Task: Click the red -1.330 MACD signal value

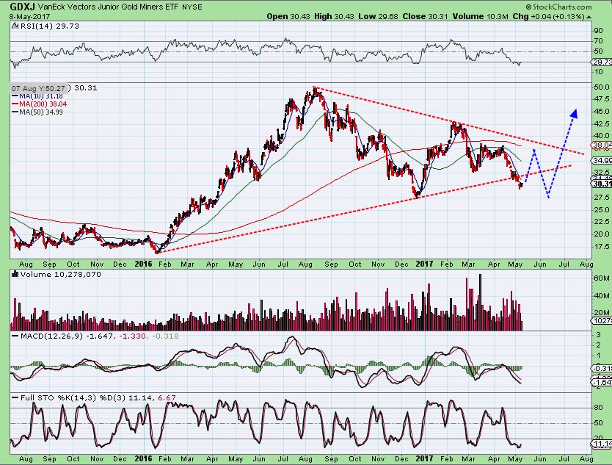Action: (x=132, y=336)
